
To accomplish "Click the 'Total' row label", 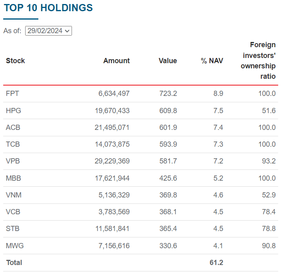I will point(14,263).
